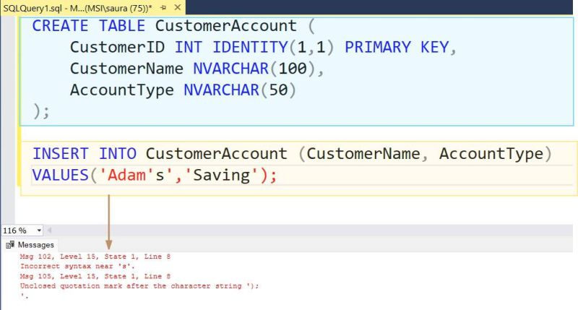Click 'INTO' keyword
Image resolution: width=578 pixels, height=310 pixels.
coord(118,154)
